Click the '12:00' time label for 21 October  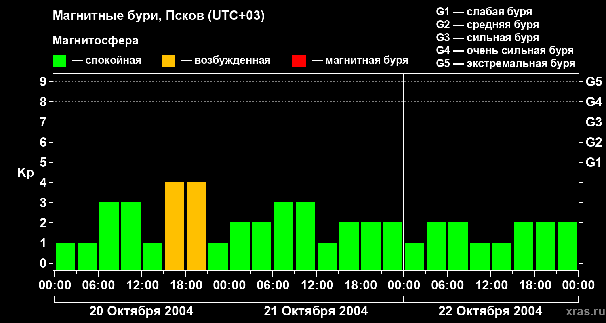point(316,285)
